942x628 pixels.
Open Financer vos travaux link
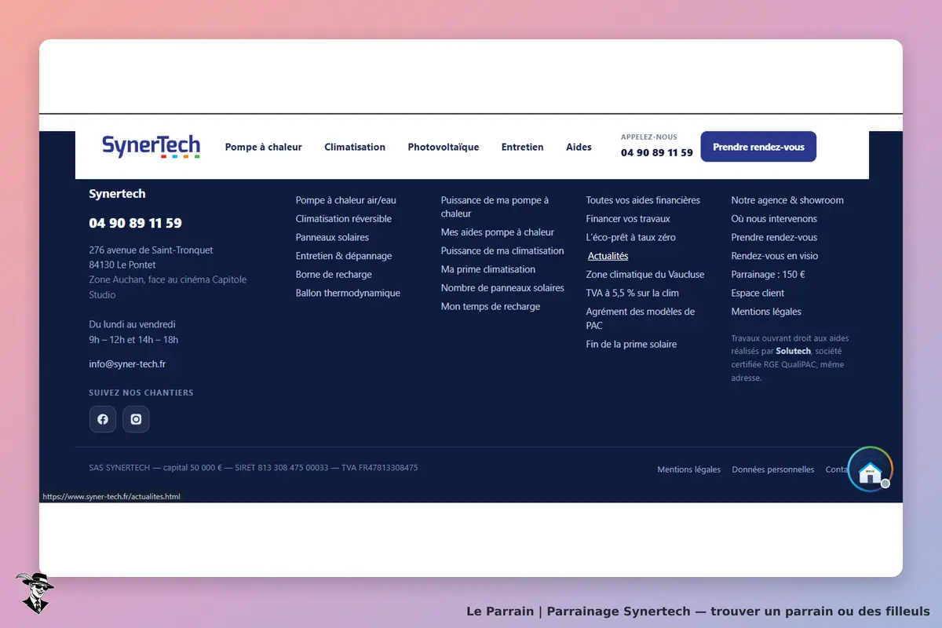[x=628, y=219]
